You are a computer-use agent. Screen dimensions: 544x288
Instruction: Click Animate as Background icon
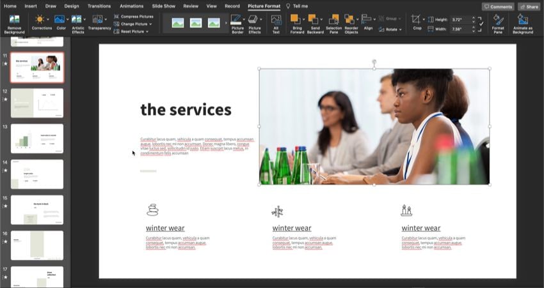click(x=523, y=24)
